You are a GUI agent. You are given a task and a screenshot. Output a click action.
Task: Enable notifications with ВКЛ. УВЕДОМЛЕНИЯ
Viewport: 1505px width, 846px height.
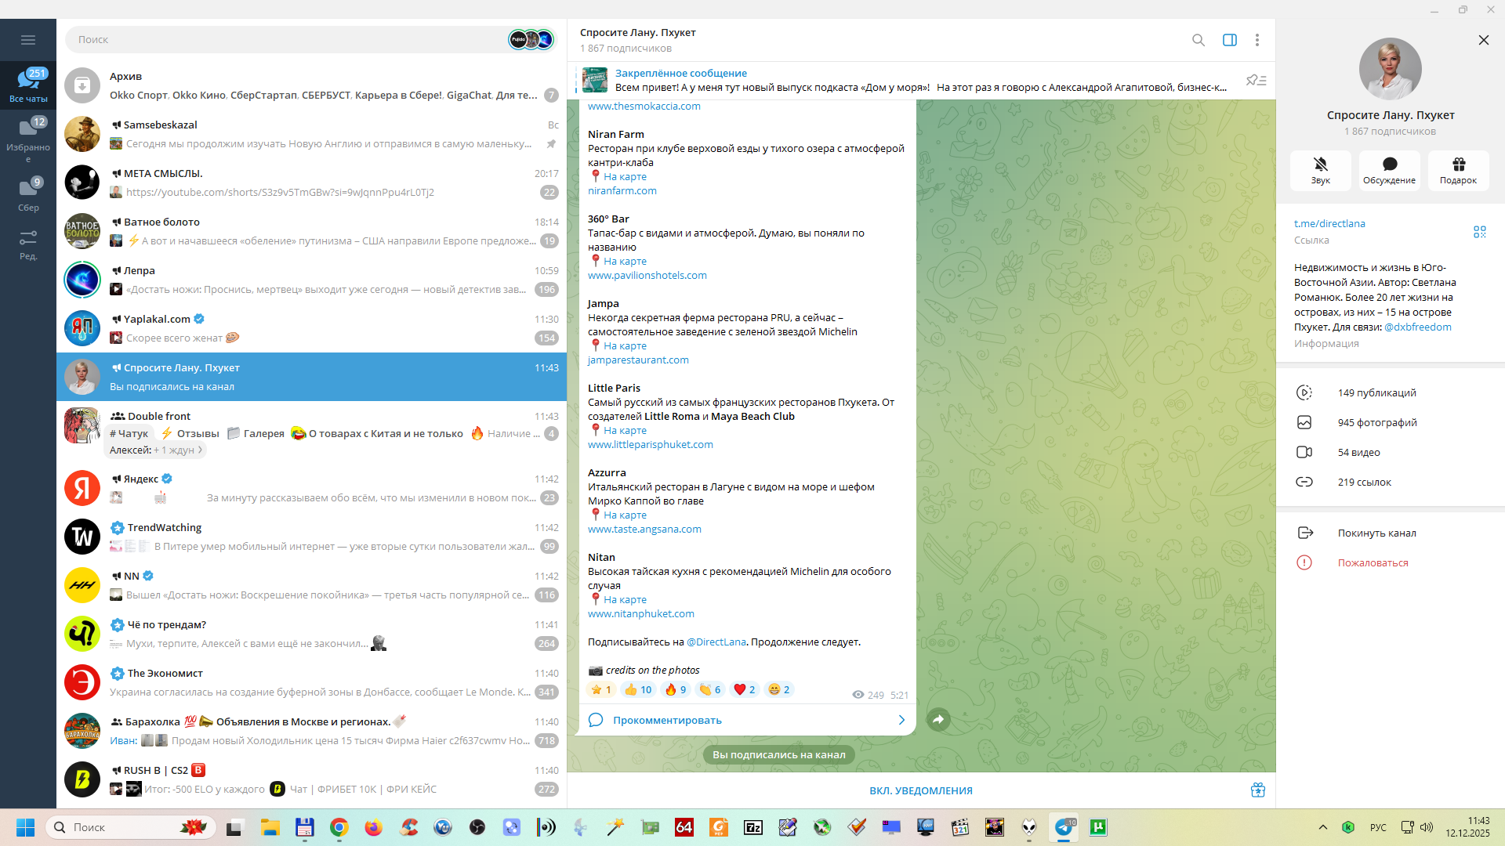tap(920, 790)
